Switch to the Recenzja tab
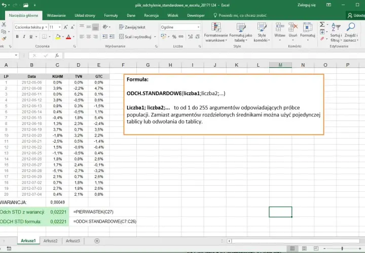Viewport: 365px width, 253px height. (151, 15)
